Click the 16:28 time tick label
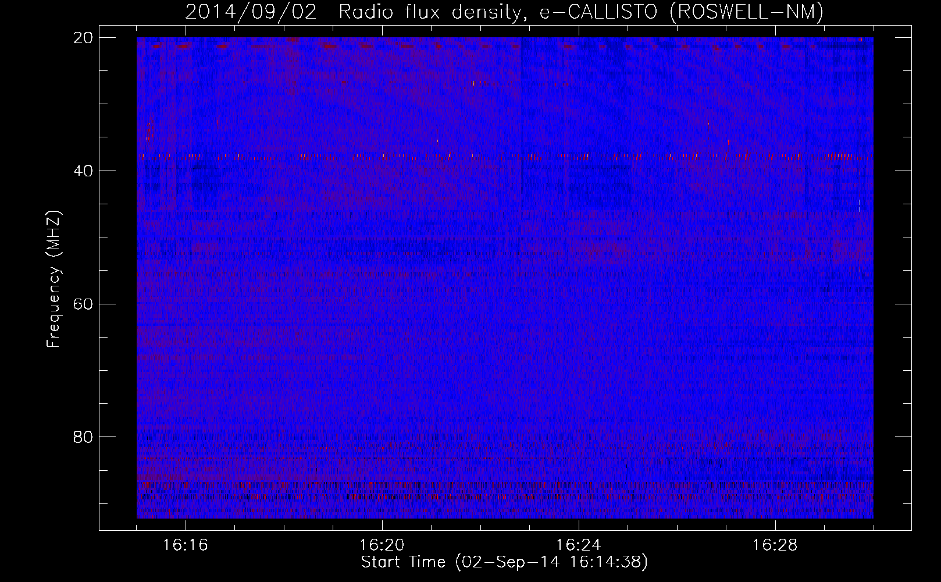This screenshot has width=941, height=582. pyautogui.click(x=775, y=545)
